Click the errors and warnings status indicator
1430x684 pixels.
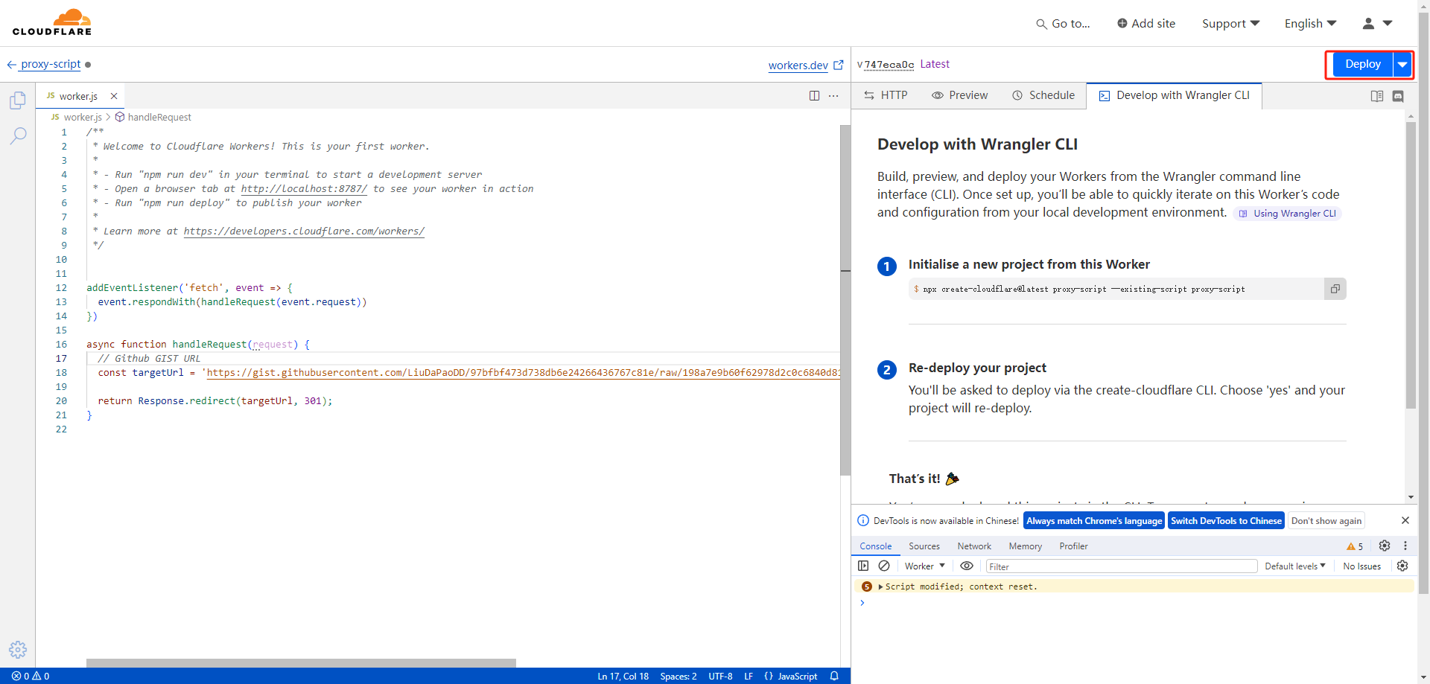pos(31,676)
